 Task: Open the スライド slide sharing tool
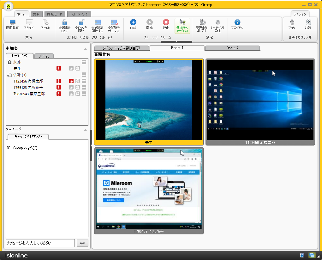29,22
